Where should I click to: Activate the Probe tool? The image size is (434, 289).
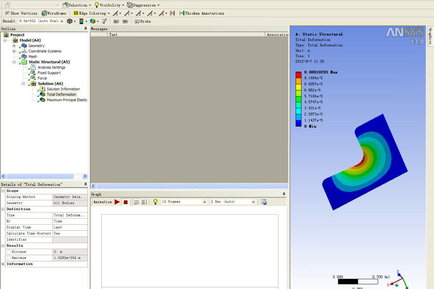point(143,21)
